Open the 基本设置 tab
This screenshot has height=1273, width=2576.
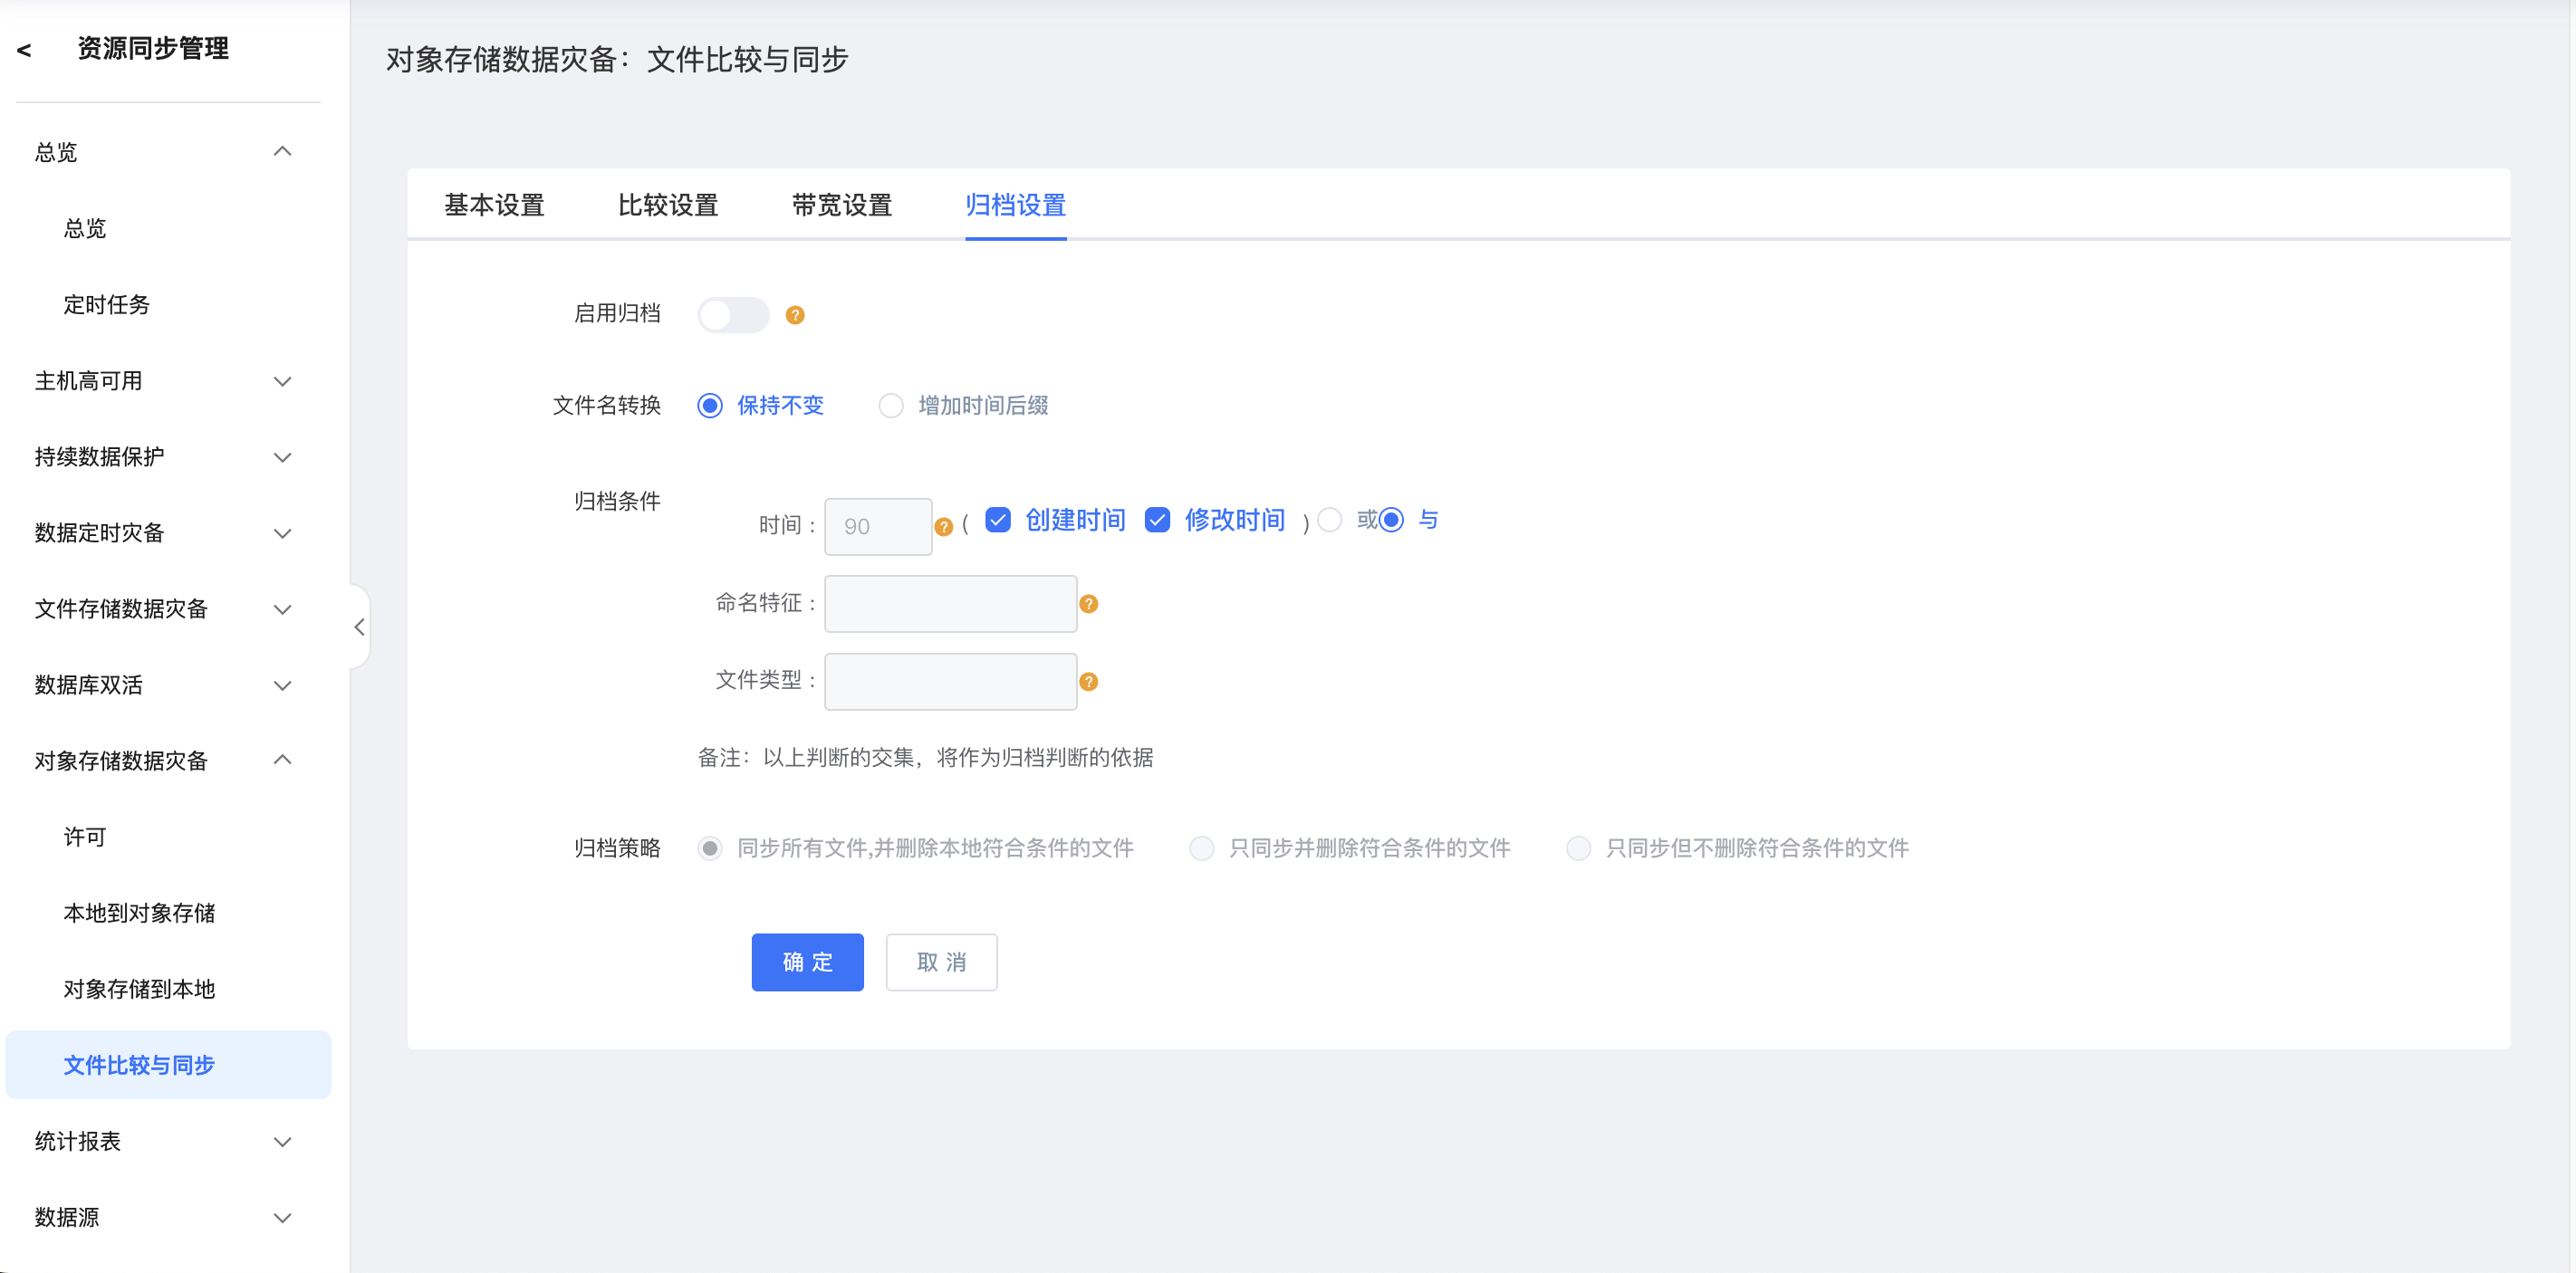(494, 205)
